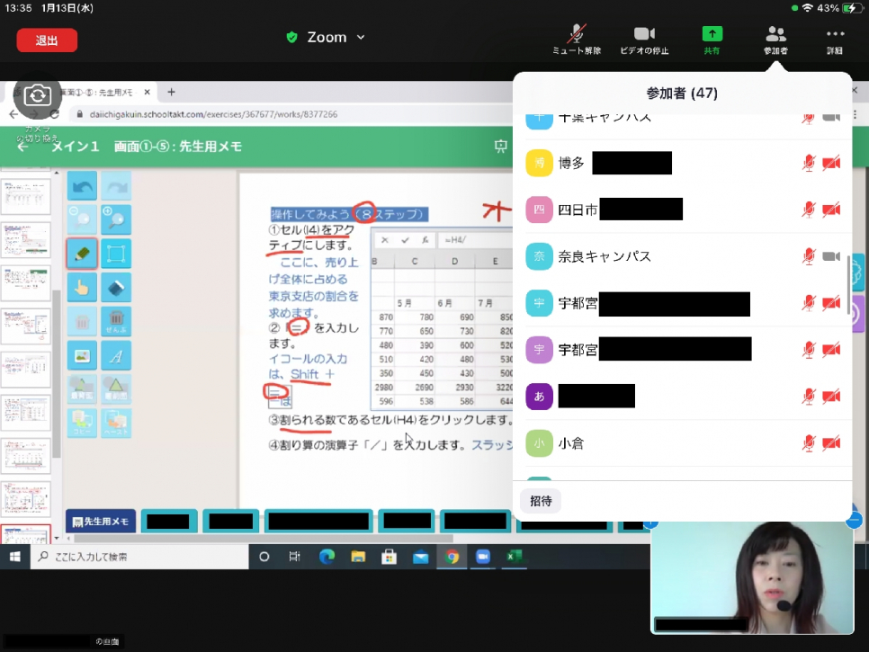Open a new browser tab with plus
The height and width of the screenshot is (652, 869).
[171, 92]
